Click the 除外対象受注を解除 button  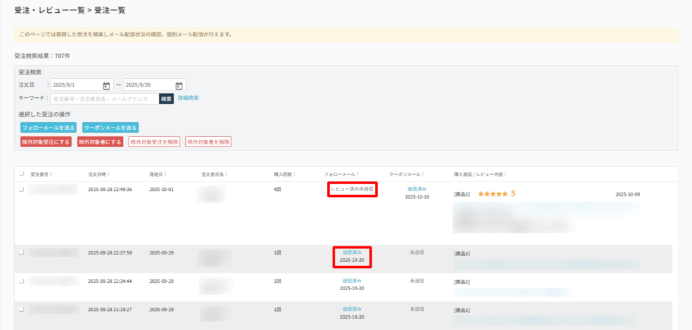[154, 142]
